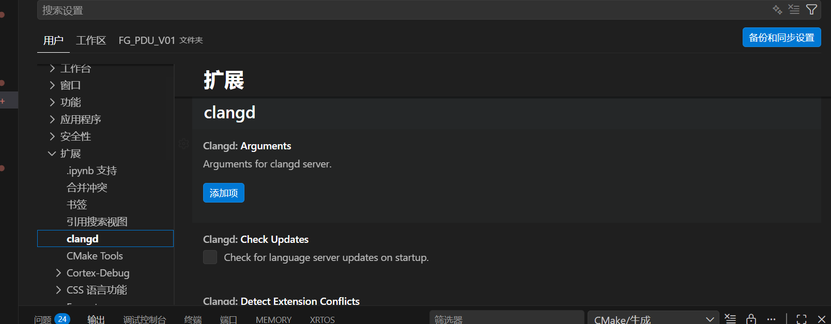The width and height of the screenshot is (831, 324).
Task: Click the AI sparkle search icon
Action: click(x=777, y=10)
